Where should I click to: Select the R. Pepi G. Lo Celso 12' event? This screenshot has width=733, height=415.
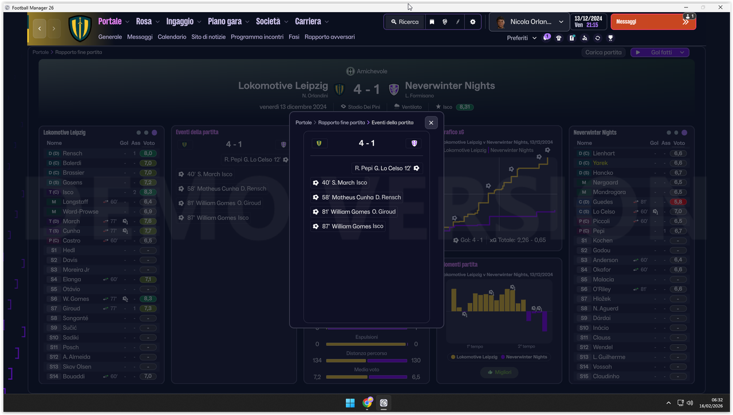pos(387,168)
